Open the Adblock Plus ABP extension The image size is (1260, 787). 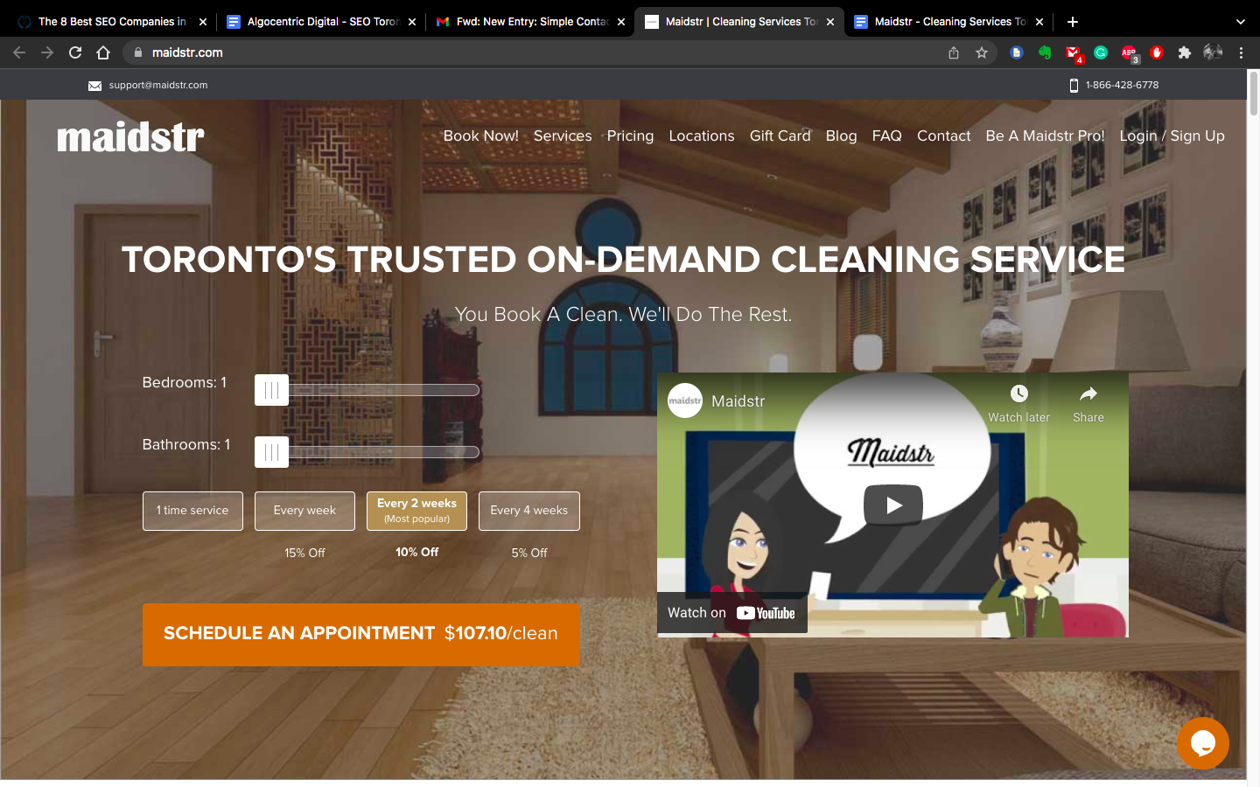1129,53
